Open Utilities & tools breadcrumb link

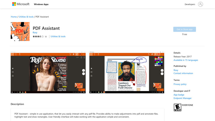pos(26,17)
